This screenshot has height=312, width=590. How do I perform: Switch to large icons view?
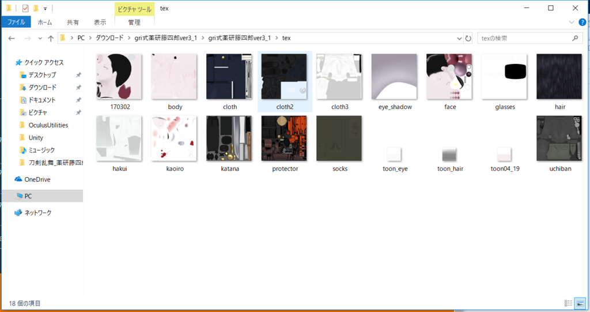[x=580, y=303]
